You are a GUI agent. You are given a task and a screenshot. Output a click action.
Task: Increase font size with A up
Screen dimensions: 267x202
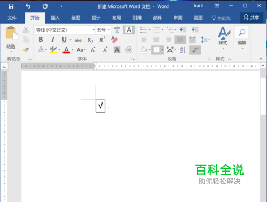93,50
